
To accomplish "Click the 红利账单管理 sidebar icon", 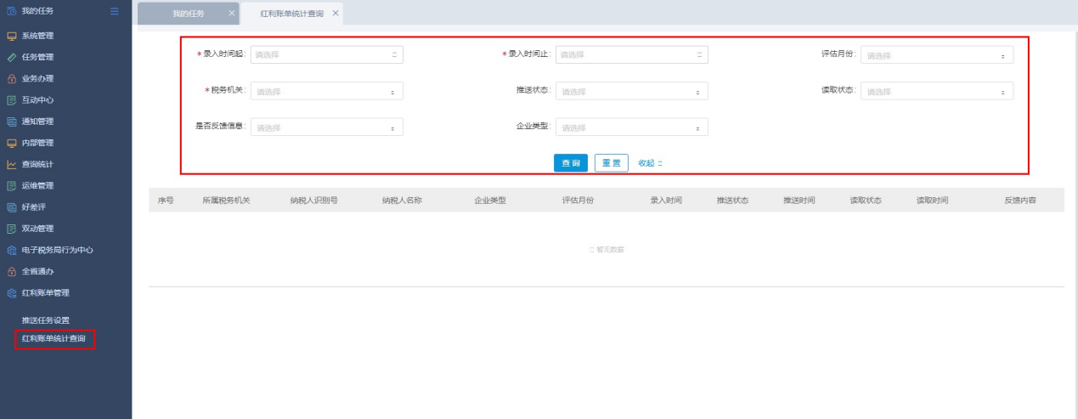I will coord(11,293).
